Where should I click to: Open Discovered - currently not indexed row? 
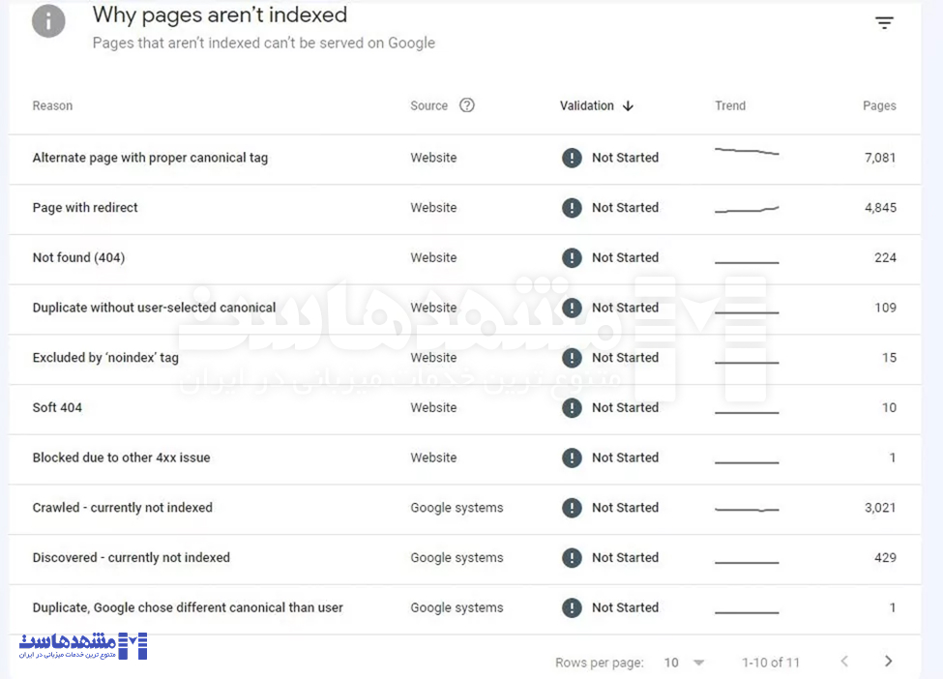click(x=131, y=558)
